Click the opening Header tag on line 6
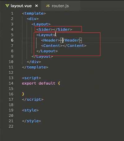This screenshot has height=141, width=124. tap(51, 40)
